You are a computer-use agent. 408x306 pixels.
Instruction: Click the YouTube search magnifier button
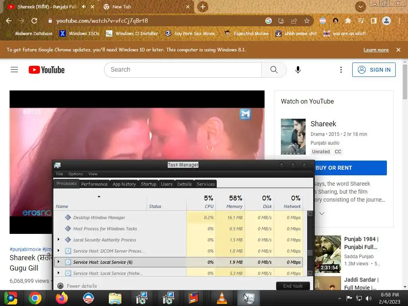point(274,69)
